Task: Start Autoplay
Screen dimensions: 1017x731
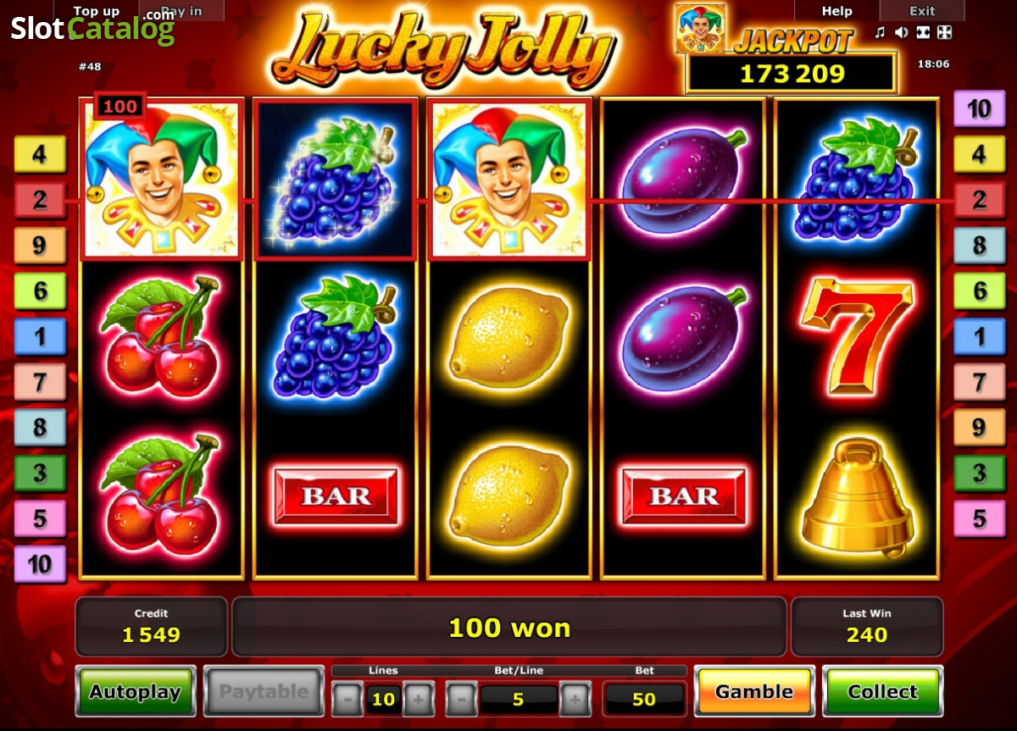Action: [136, 691]
